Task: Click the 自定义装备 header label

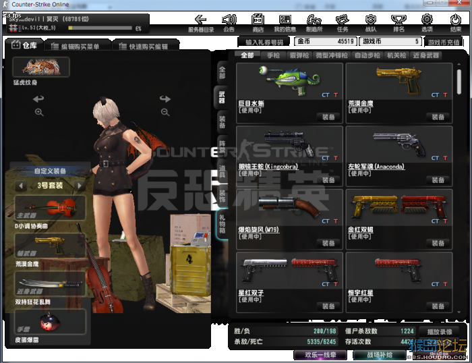Action: tap(50, 171)
